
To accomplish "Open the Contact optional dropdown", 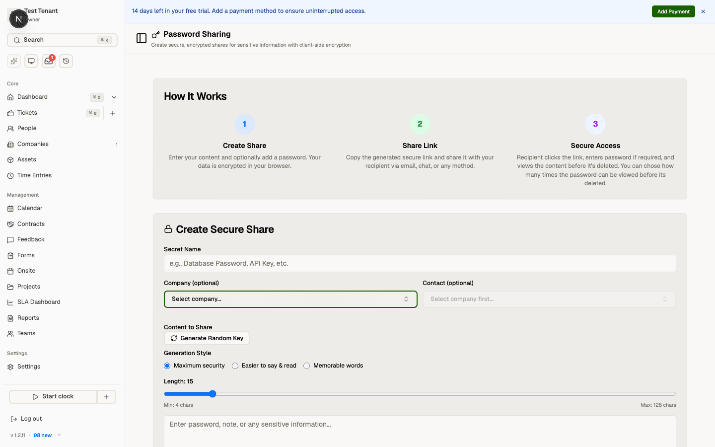I will (x=549, y=299).
